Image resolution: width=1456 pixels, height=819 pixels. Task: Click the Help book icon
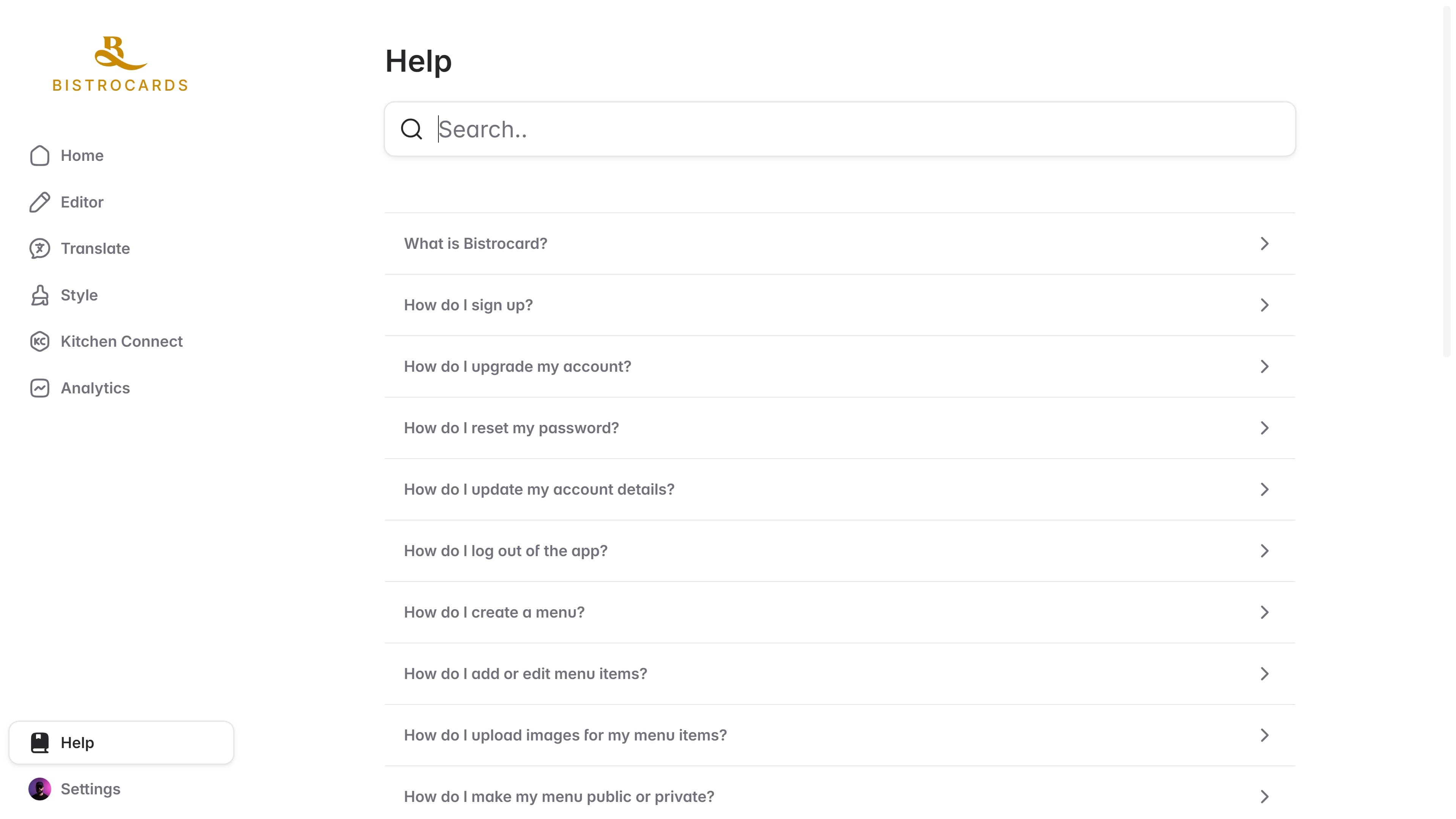coord(39,743)
